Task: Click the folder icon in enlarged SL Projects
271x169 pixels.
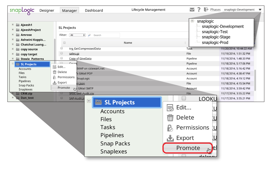Action: 99,102
